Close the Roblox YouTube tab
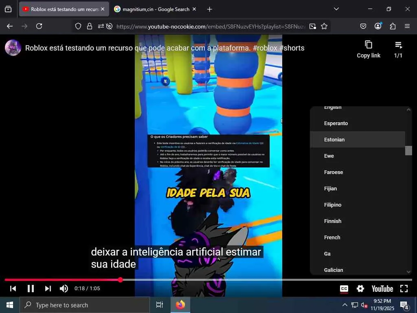Screen dimensions: 417x313 pyautogui.click(x=103, y=9)
